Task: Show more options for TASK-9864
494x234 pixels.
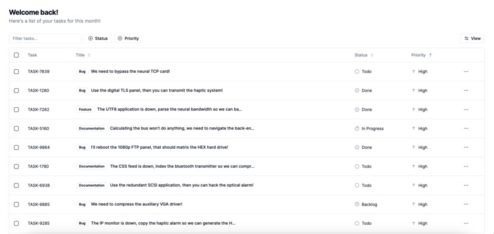Action: coord(466,148)
